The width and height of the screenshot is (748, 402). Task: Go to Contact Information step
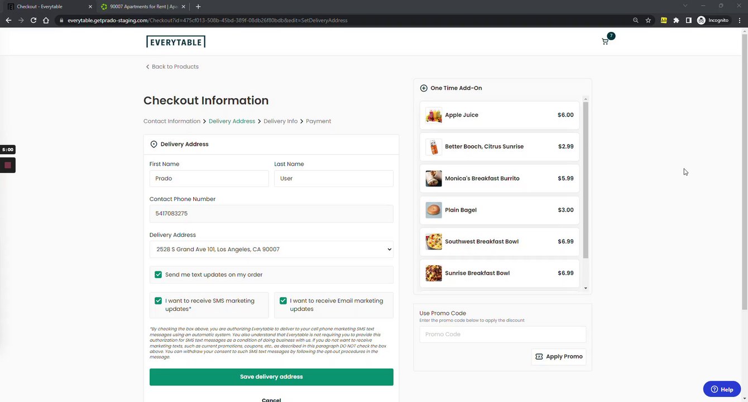click(172, 121)
